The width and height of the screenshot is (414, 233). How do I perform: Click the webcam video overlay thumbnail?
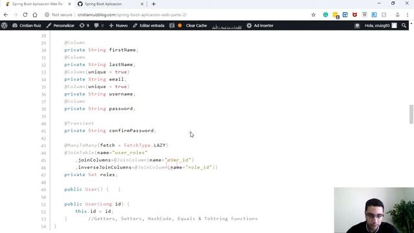click(x=374, y=210)
